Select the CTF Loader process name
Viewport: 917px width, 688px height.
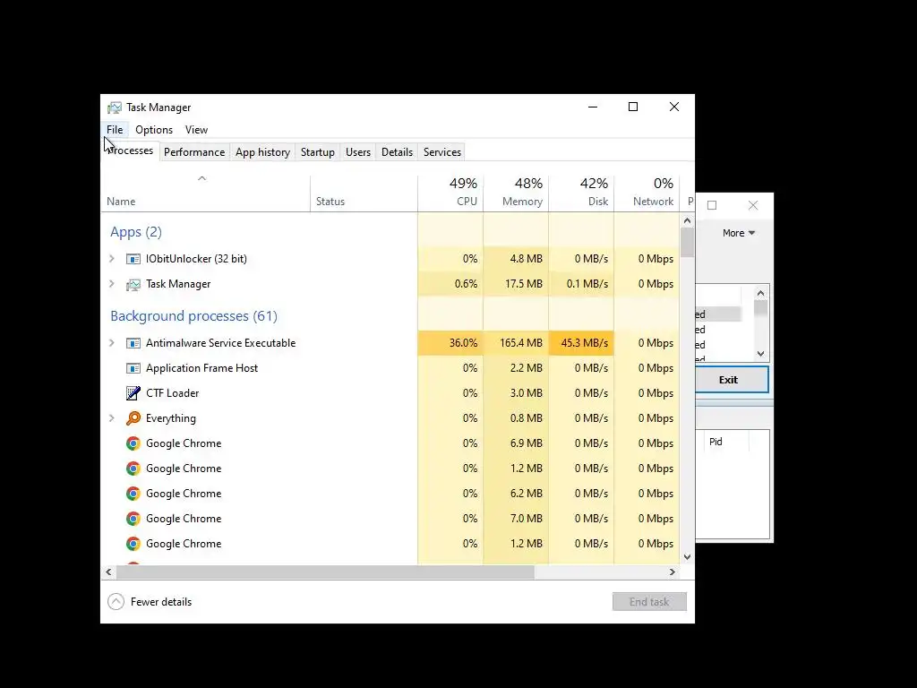click(x=173, y=393)
